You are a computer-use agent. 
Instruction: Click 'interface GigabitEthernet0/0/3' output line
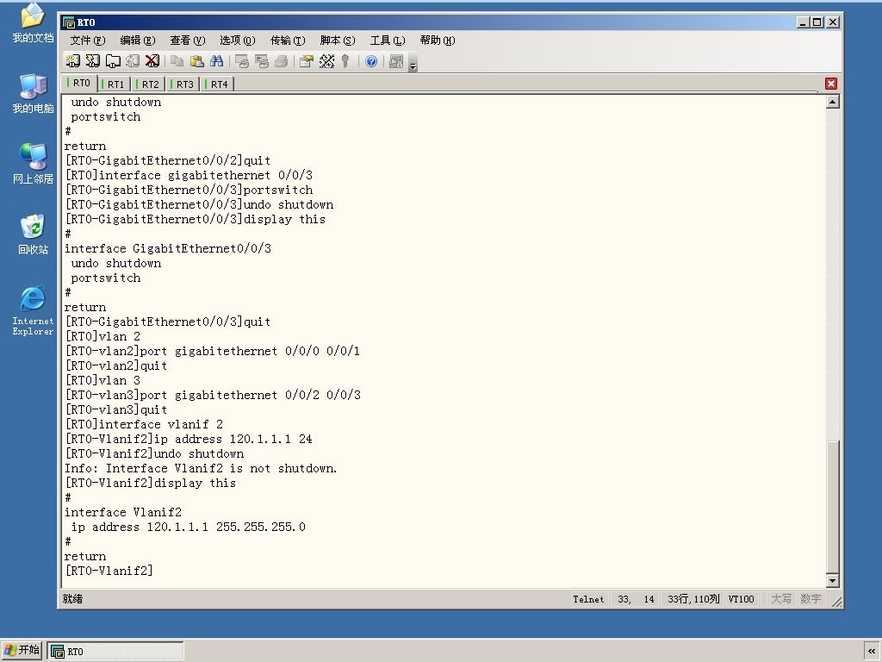(x=168, y=248)
